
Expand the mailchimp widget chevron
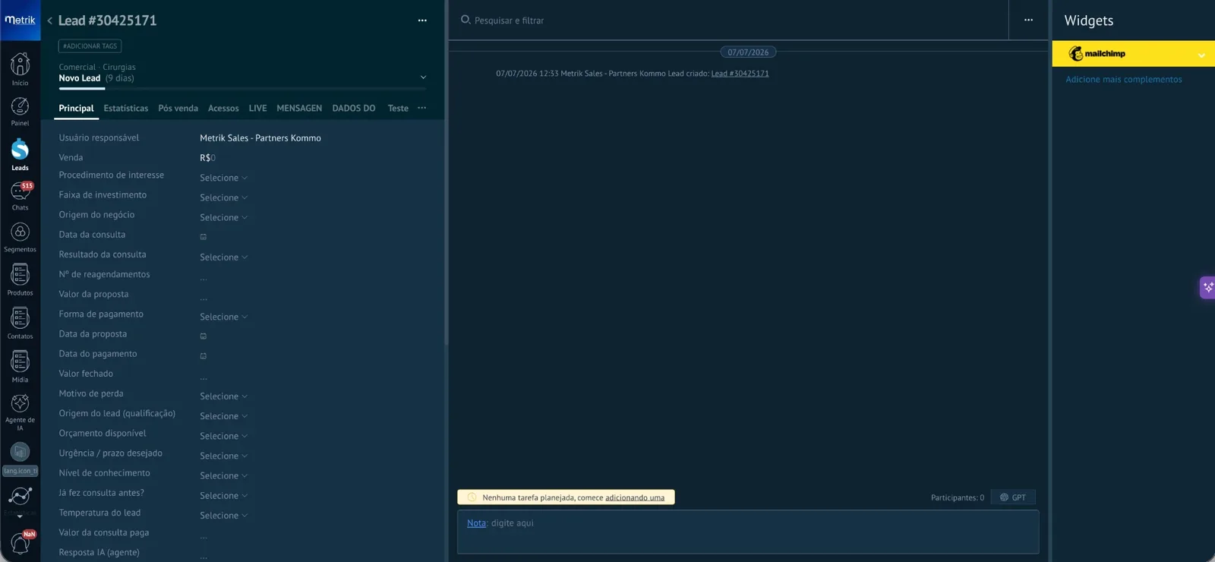coord(1201,55)
